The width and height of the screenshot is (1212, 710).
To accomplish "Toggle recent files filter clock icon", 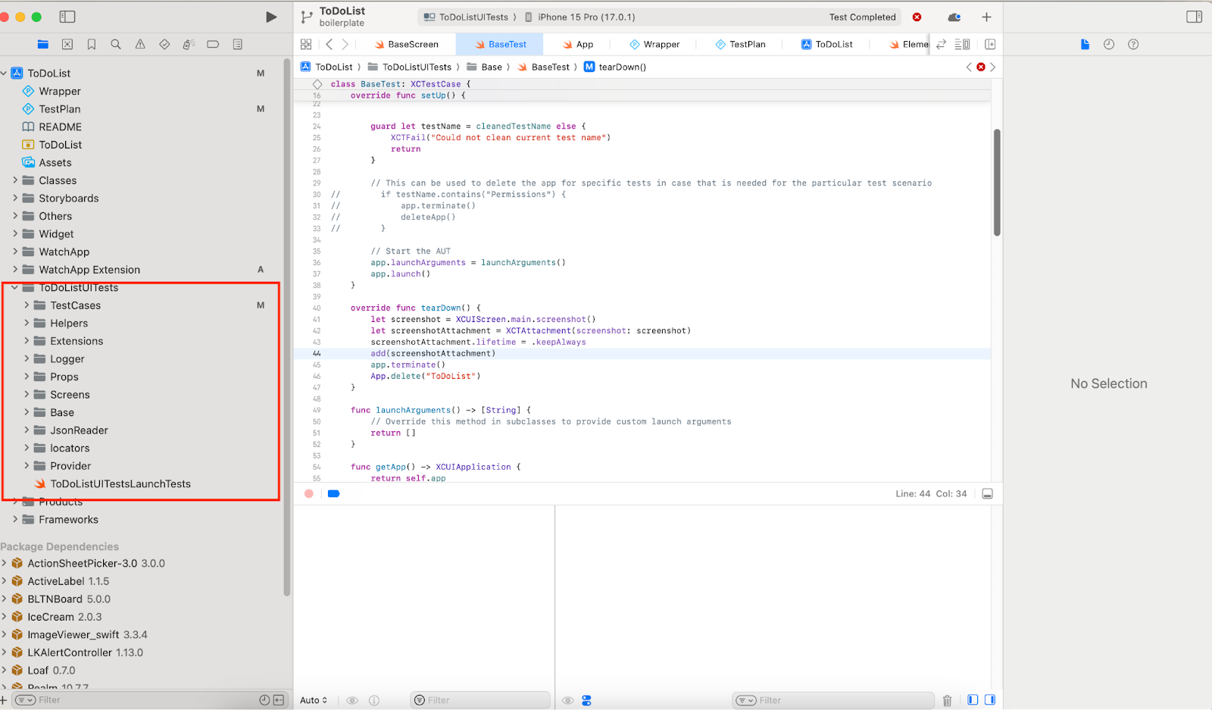I will [264, 700].
